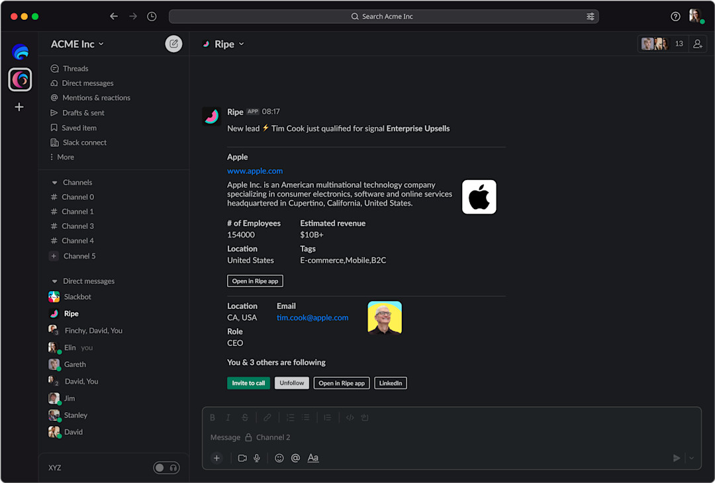Select the pink swirl workspace icon

click(20, 80)
